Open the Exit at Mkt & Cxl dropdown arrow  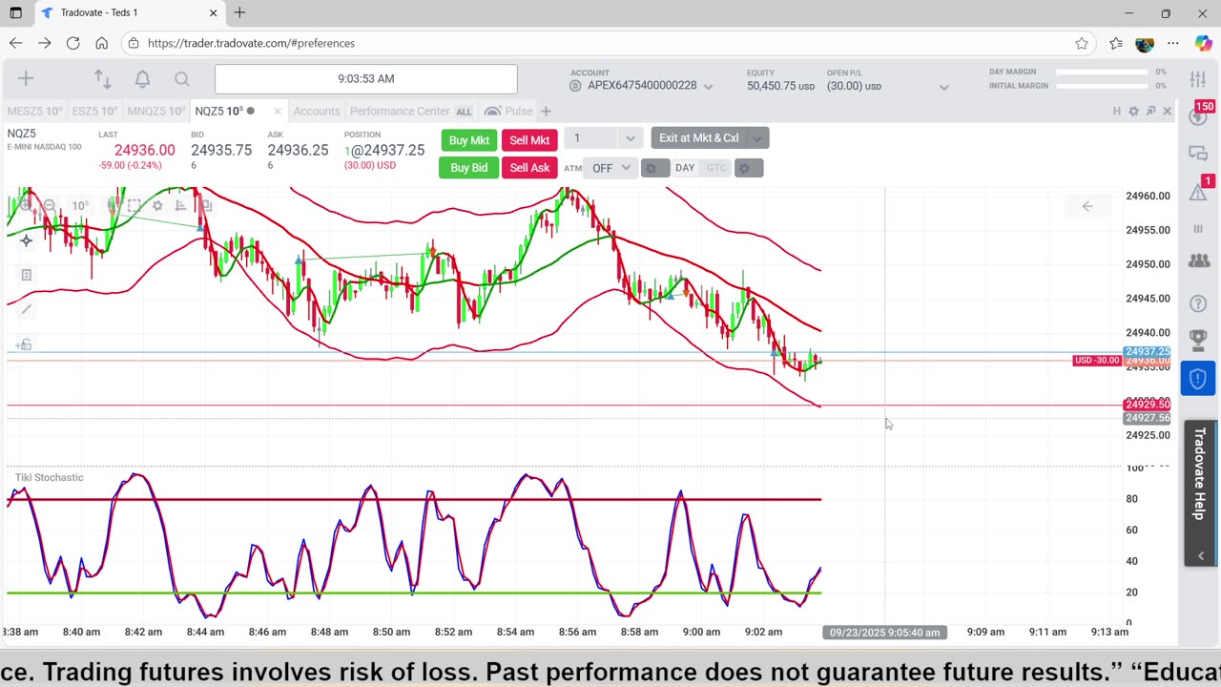point(757,138)
